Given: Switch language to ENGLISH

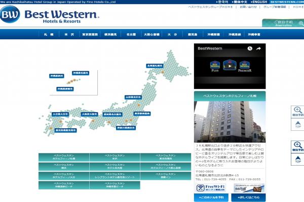Looking at the screenshot, I should click(x=259, y=2).
